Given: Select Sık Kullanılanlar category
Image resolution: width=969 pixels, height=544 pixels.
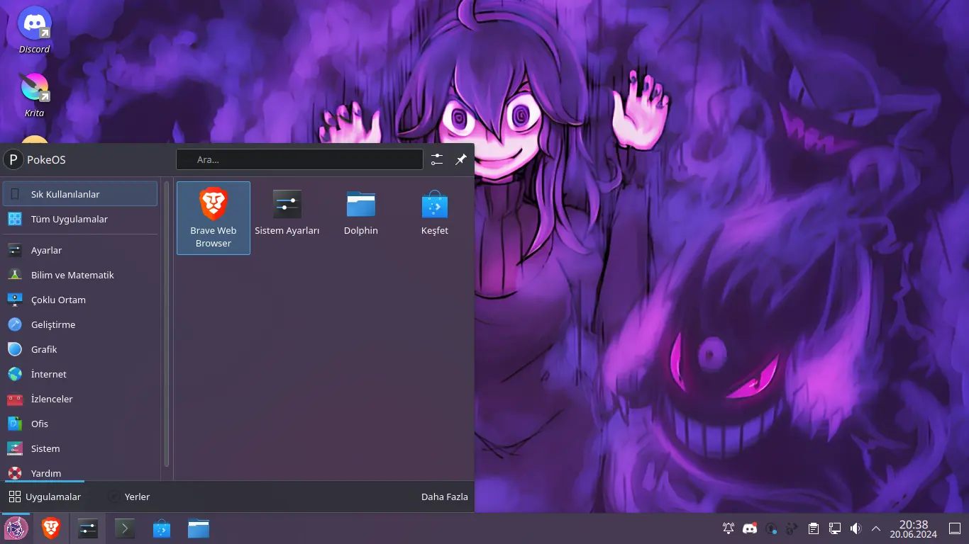Looking at the screenshot, I should (x=80, y=194).
